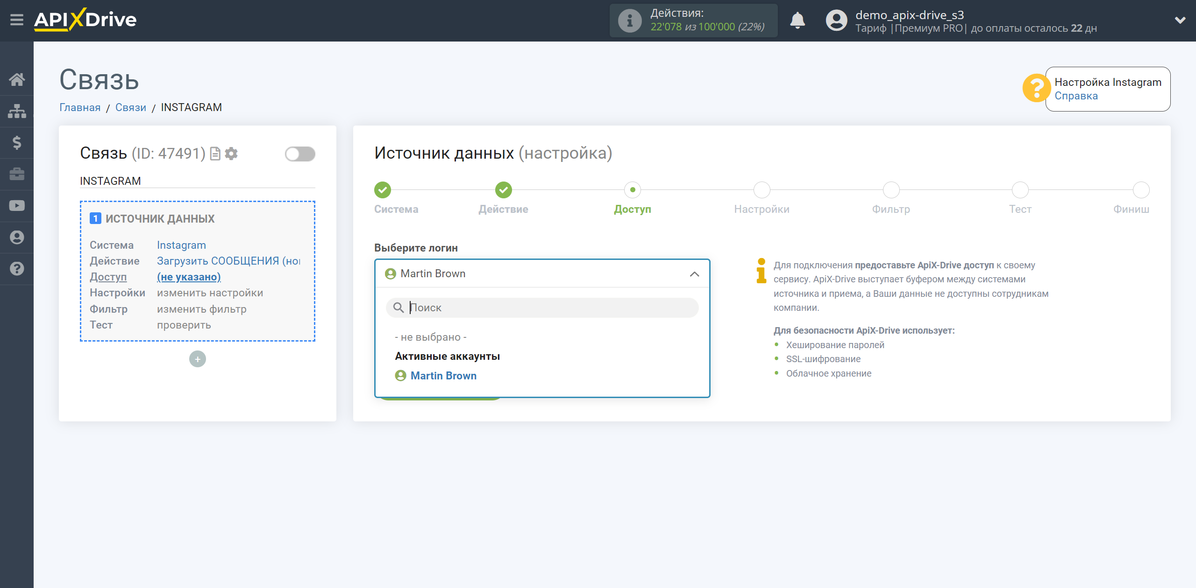Collapse the Martin Brown login dropdown
This screenshot has height=588, width=1196.
(x=542, y=273)
